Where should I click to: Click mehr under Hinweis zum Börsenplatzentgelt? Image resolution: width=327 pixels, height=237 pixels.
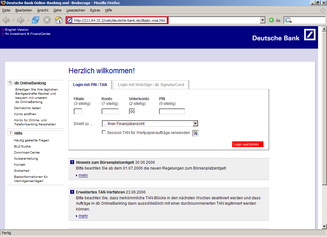click(83, 175)
